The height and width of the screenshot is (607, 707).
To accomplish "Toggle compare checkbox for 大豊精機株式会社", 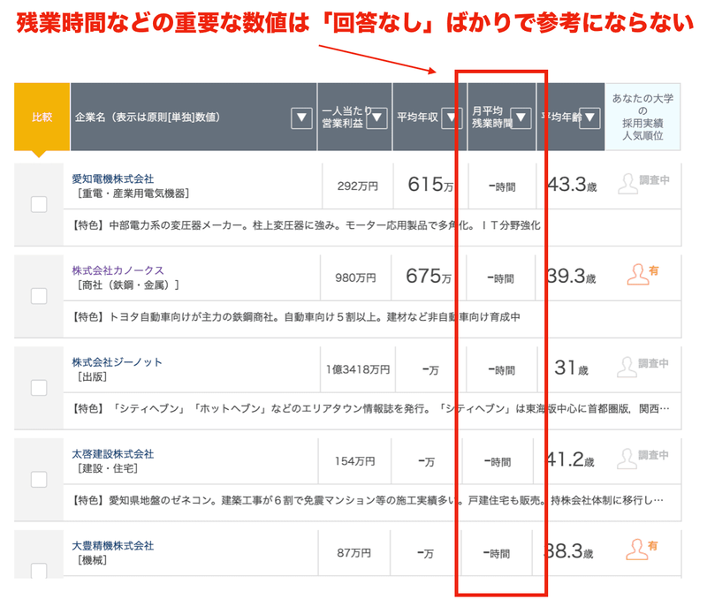I will coord(39,570).
